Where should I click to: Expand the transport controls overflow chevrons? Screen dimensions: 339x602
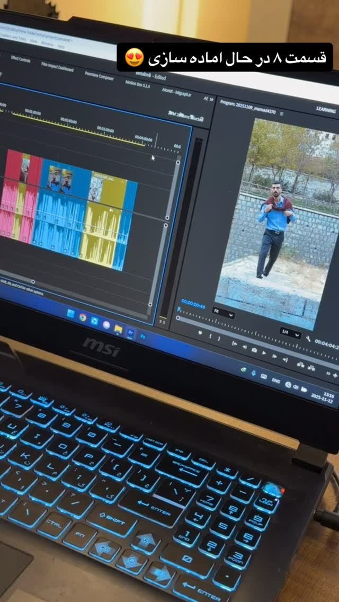(x=328, y=373)
